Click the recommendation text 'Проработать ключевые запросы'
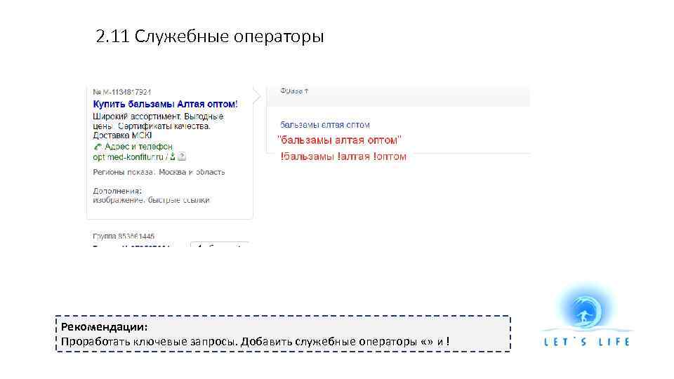 click(148, 342)
